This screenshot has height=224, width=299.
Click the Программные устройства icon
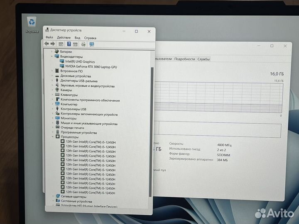(58, 132)
